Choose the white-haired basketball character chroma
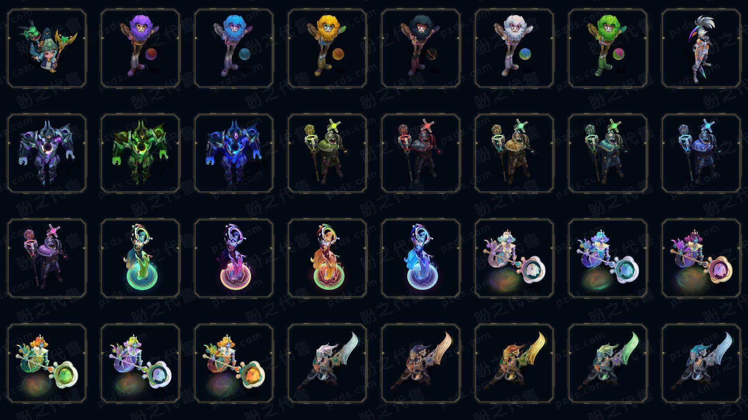 point(514,49)
